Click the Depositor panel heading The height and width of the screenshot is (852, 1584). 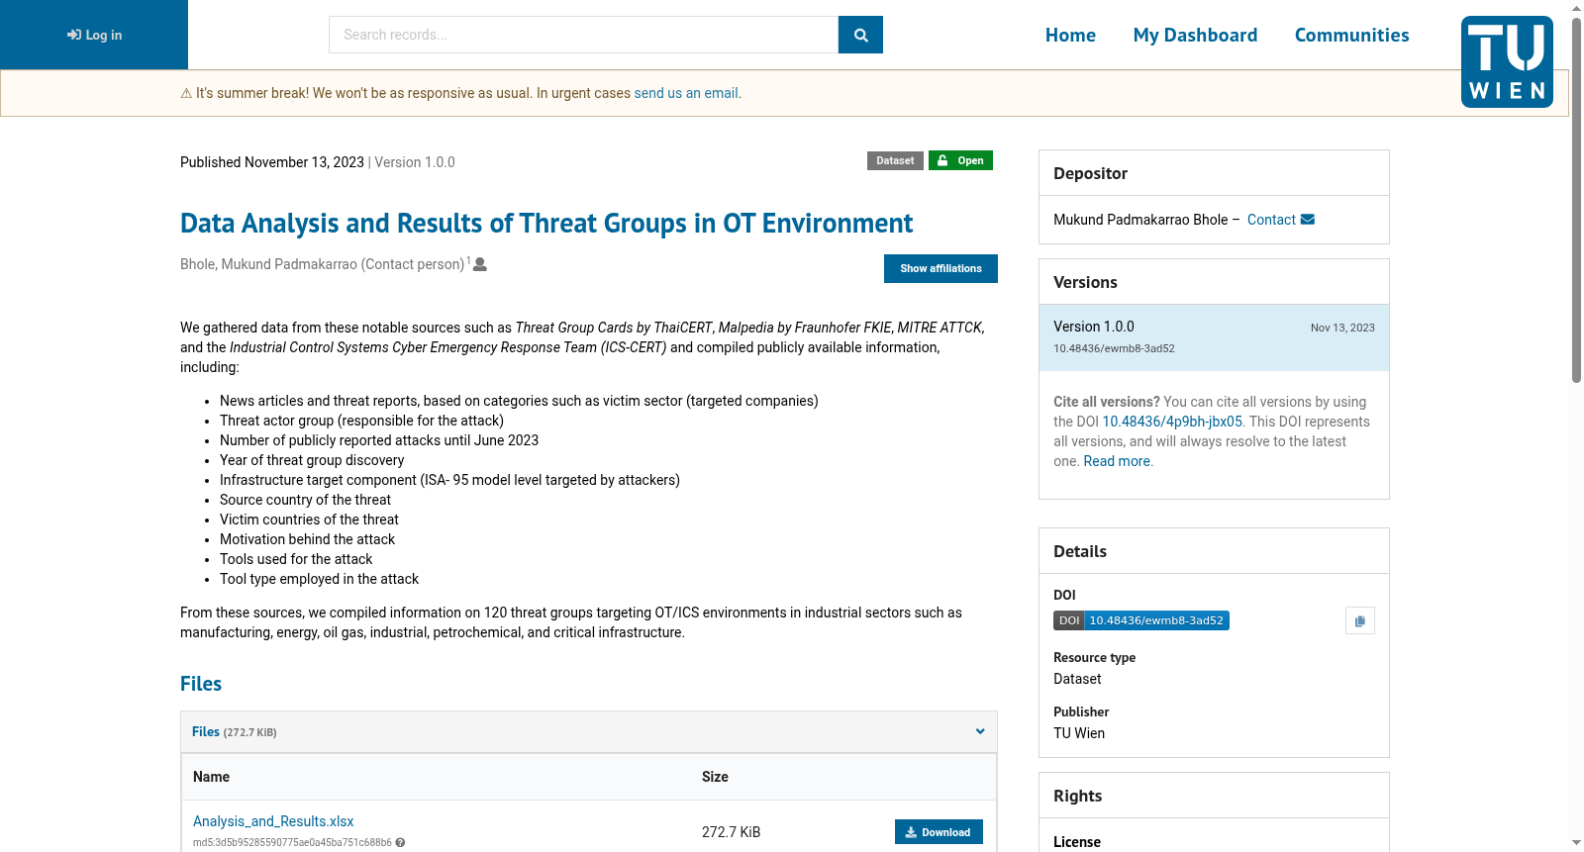1090,173
